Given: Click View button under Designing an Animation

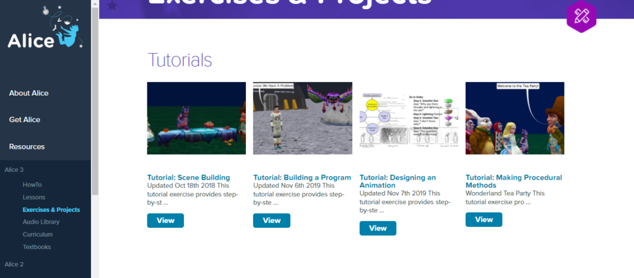Looking at the screenshot, I should (378, 229).
